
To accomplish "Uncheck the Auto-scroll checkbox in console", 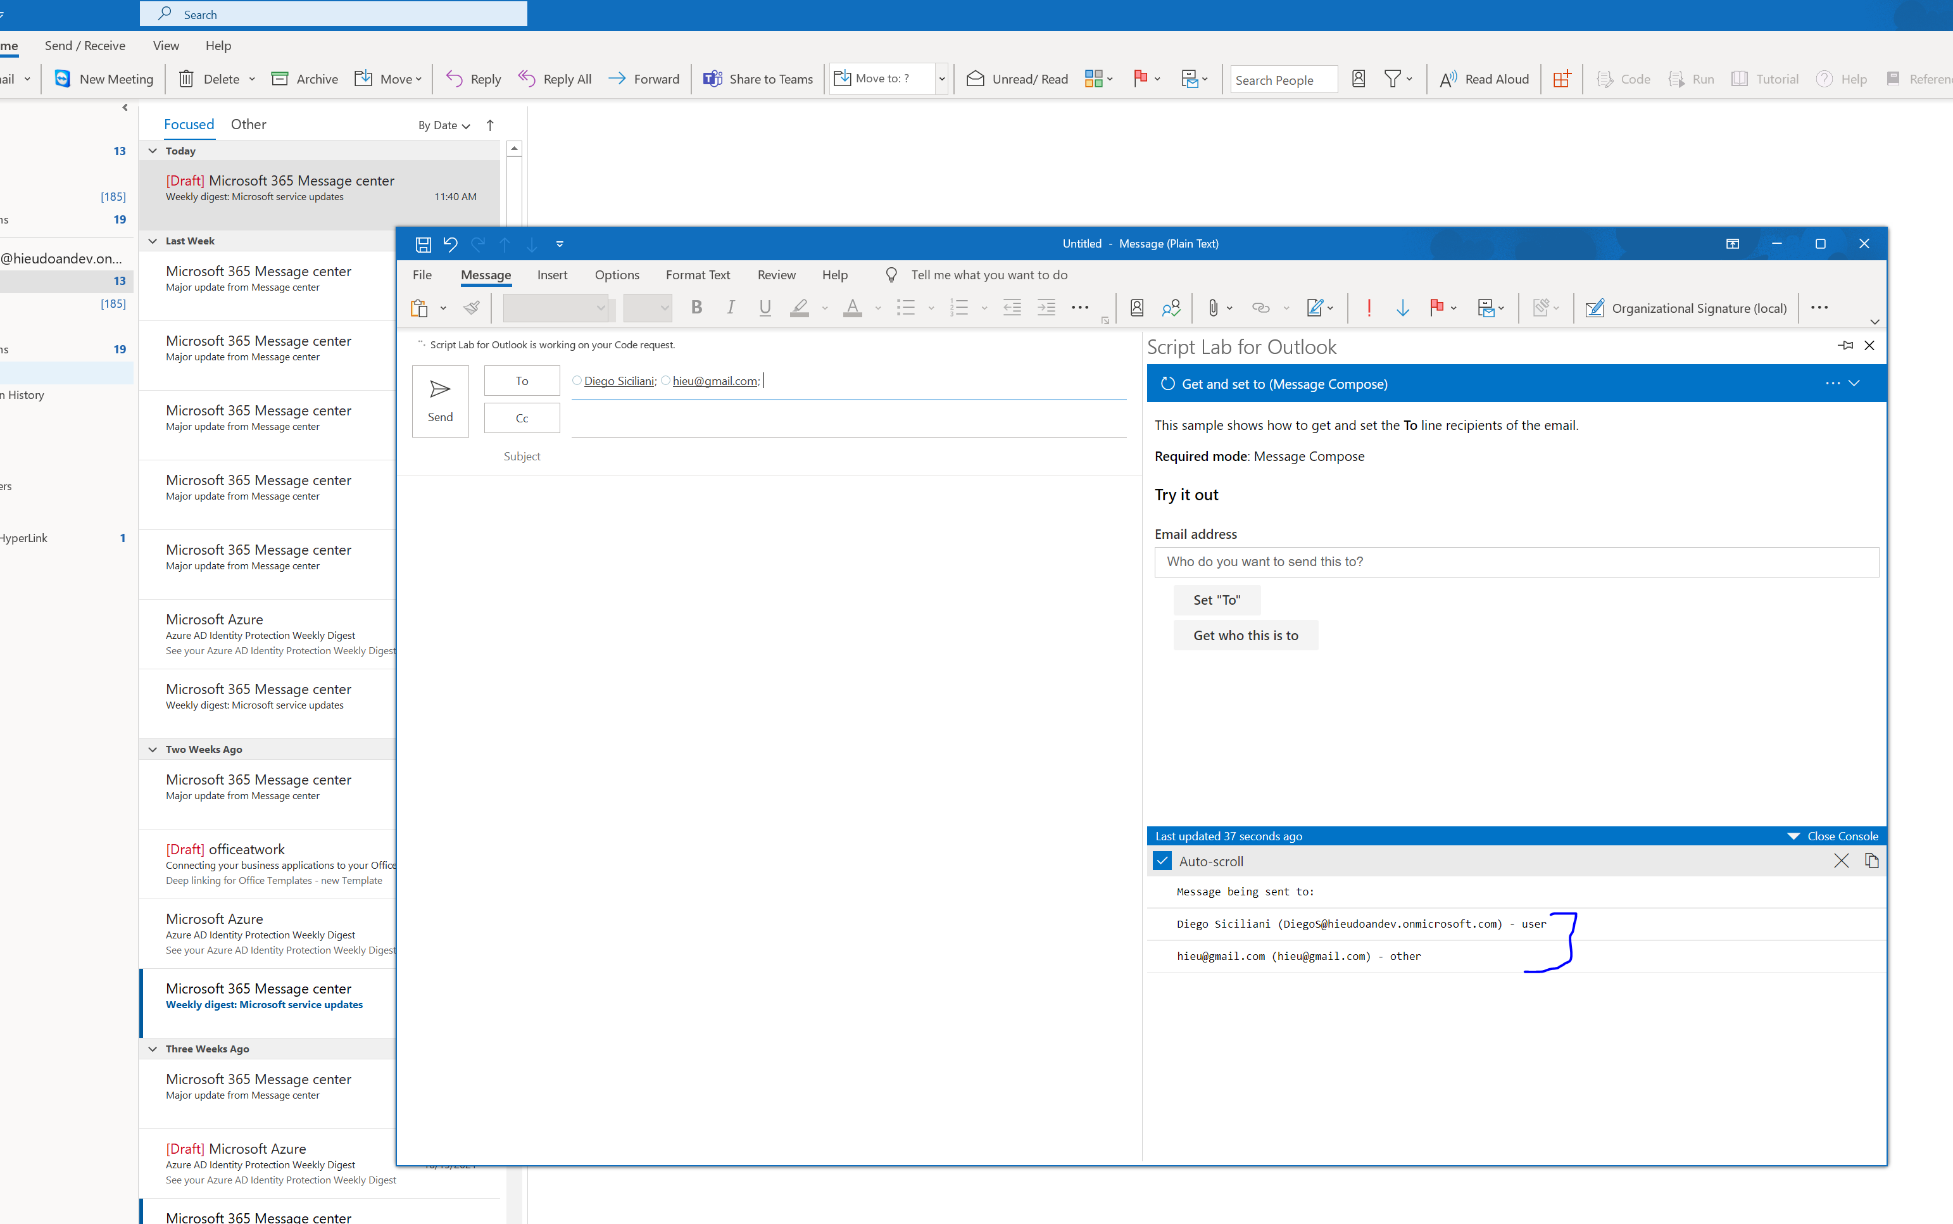I will click(1162, 861).
